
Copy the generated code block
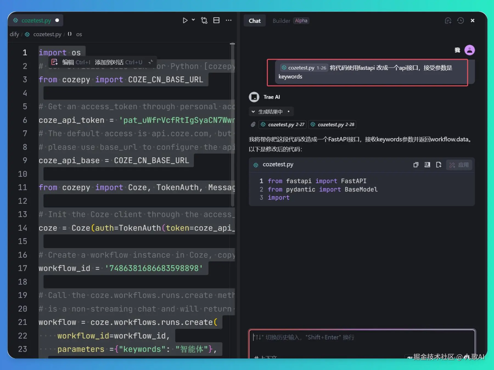click(416, 165)
